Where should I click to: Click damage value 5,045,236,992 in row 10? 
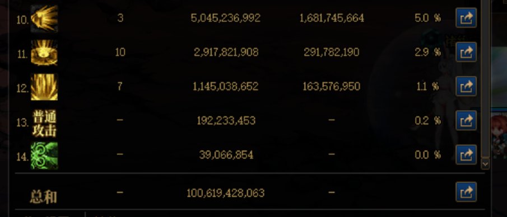(226, 18)
